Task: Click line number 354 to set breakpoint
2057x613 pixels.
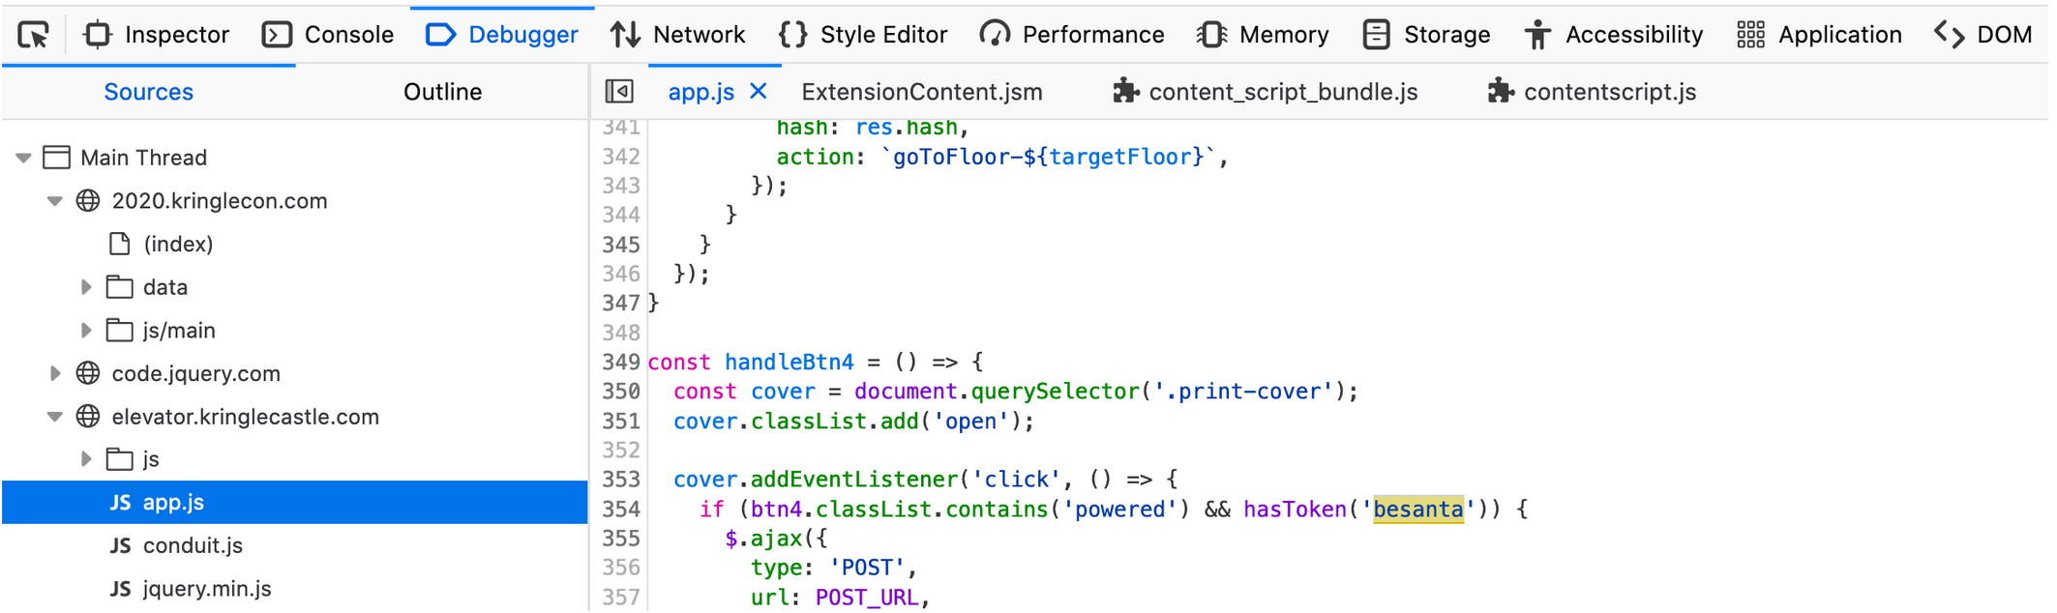Action: (x=620, y=510)
